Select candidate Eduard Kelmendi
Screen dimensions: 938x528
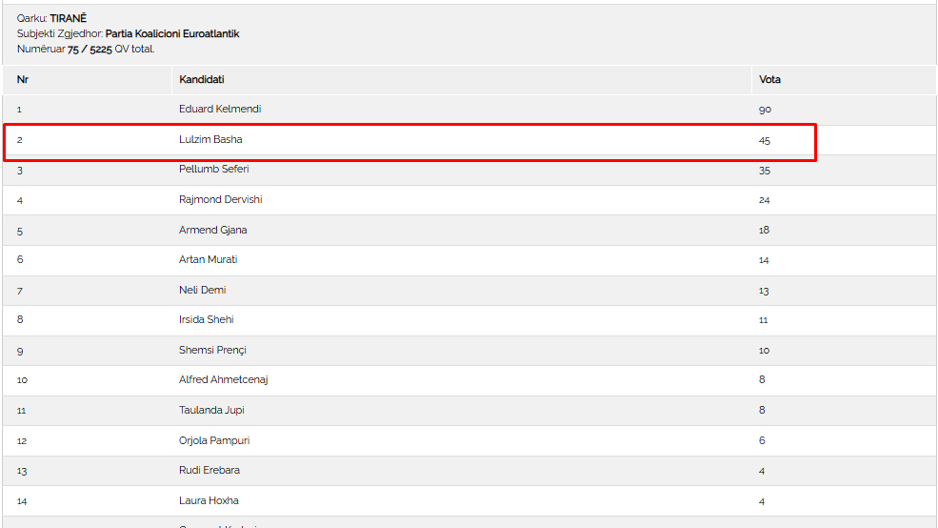pos(220,109)
